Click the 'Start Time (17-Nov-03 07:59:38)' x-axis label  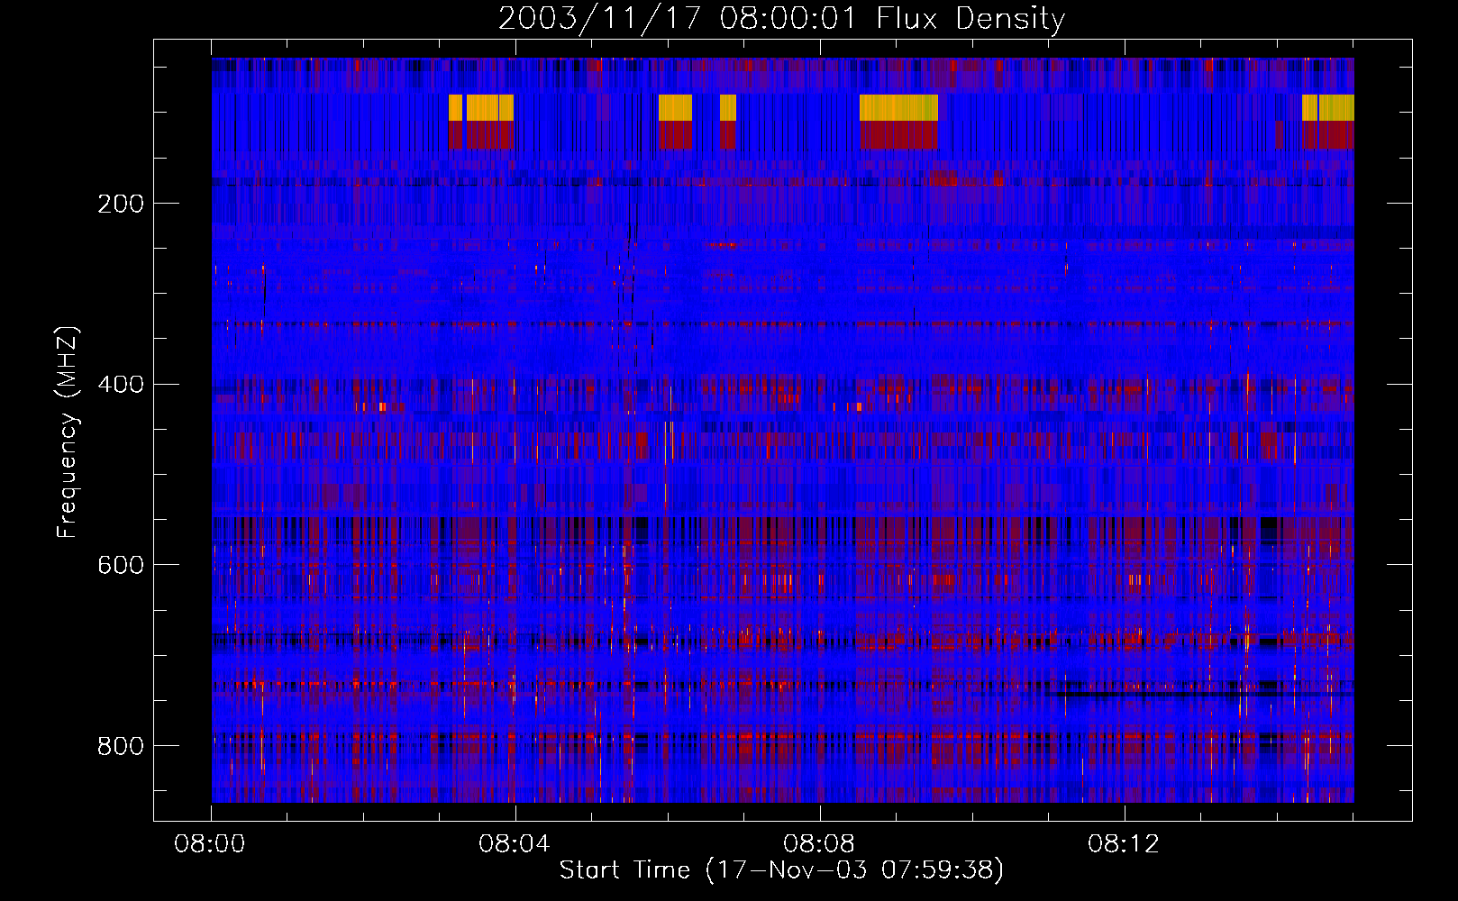click(781, 870)
